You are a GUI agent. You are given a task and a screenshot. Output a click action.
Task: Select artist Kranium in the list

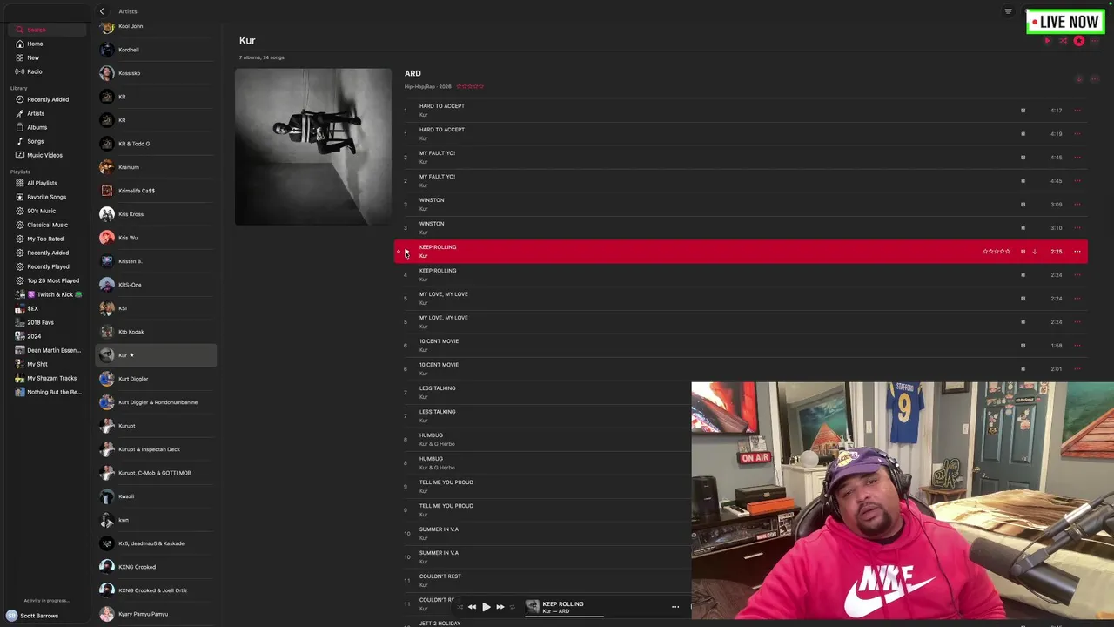(157, 167)
